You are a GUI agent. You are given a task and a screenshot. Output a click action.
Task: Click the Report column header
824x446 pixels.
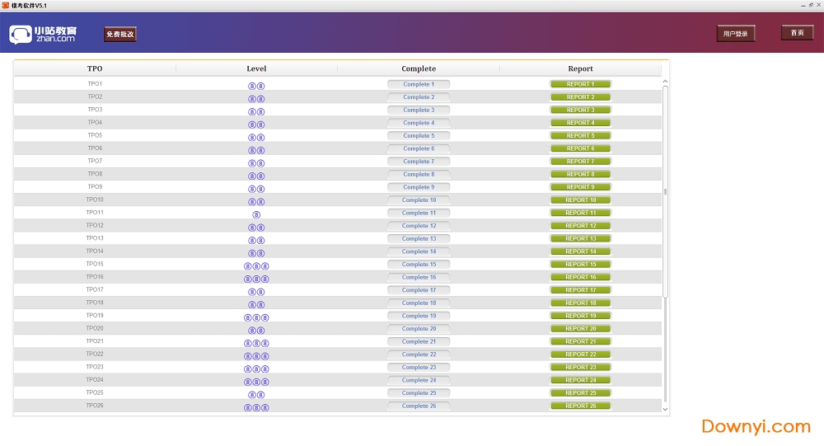point(580,68)
